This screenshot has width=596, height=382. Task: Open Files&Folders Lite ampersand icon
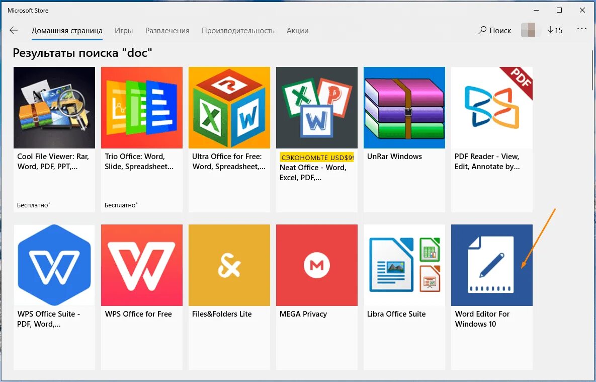pyautogui.click(x=229, y=265)
